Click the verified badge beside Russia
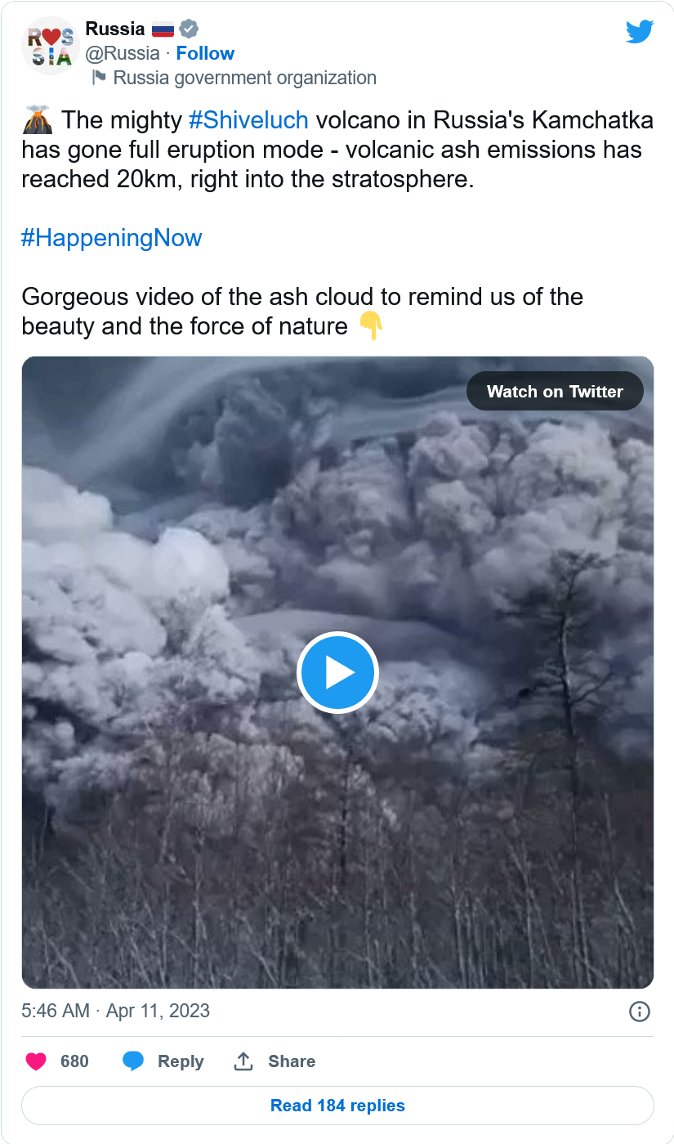The height and width of the screenshot is (1144, 674). pos(189,29)
